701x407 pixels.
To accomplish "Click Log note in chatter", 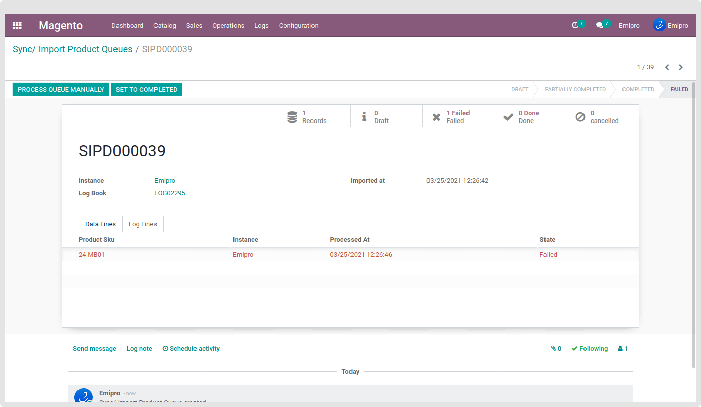I will click(x=139, y=349).
